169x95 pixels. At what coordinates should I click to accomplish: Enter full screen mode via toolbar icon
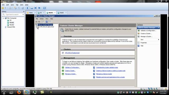[x=35, y=8]
